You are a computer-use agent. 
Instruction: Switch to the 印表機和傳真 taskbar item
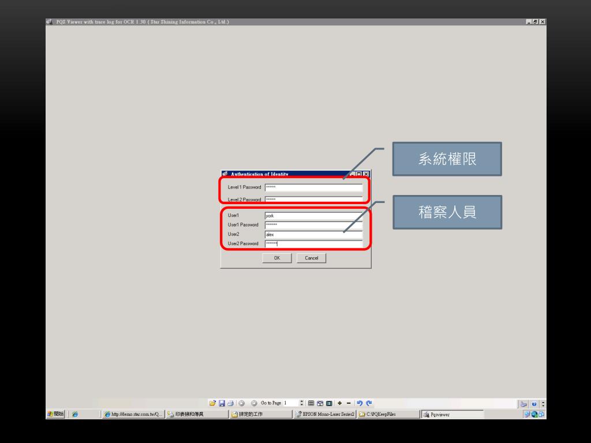click(x=197, y=414)
